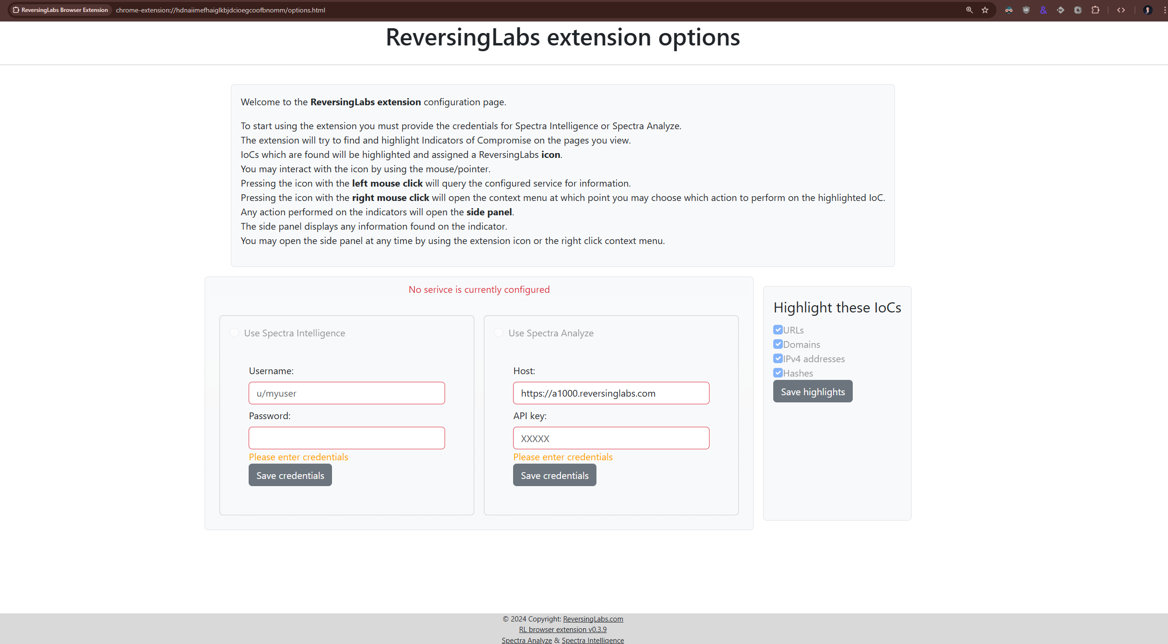Focus the Username input field
Screen dimensions: 1168x644
click(x=347, y=393)
